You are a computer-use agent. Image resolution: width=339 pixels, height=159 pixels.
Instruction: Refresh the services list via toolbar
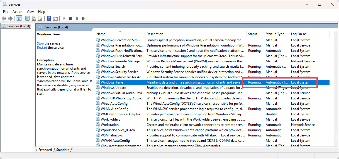34,18
